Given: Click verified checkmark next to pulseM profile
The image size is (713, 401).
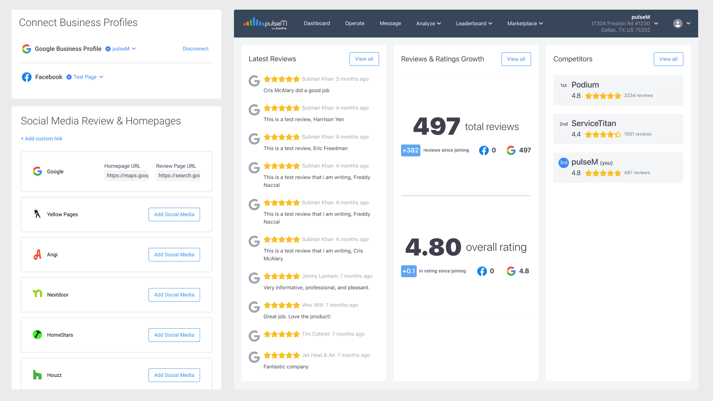Looking at the screenshot, I should click(x=108, y=49).
